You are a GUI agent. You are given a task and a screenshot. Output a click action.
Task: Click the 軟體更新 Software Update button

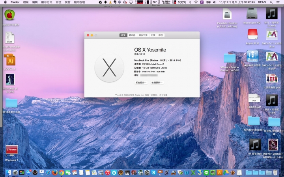coord(157,83)
